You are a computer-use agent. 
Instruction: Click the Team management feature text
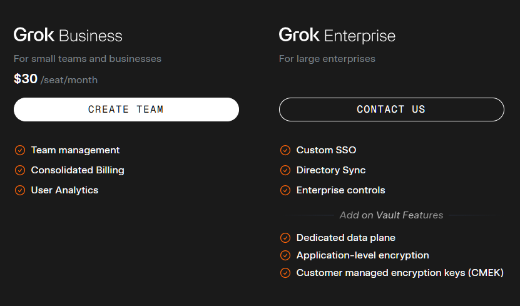pyautogui.click(x=75, y=150)
